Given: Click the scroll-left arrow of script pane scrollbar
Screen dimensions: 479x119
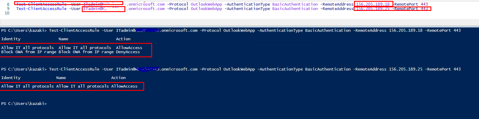Looking at the screenshot, I should (1, 22).
